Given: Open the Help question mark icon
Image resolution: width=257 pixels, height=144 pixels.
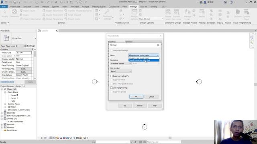Looking at the screenshot, I should coord(231,2).
